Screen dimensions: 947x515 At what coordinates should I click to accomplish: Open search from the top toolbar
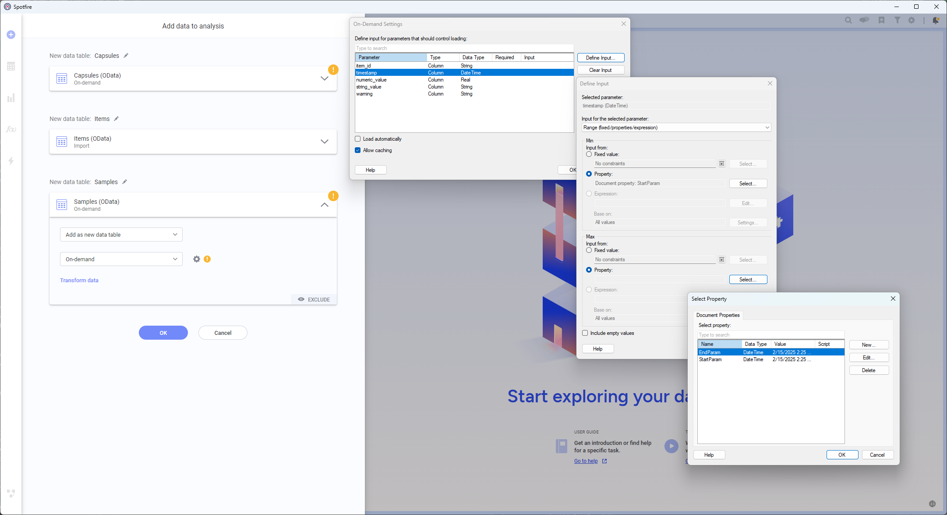click(x=848, y=20)
